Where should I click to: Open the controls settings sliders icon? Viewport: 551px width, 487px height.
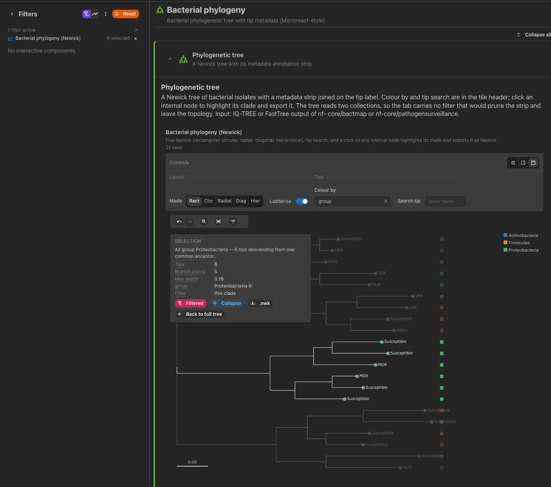click(x=513, y=163)
